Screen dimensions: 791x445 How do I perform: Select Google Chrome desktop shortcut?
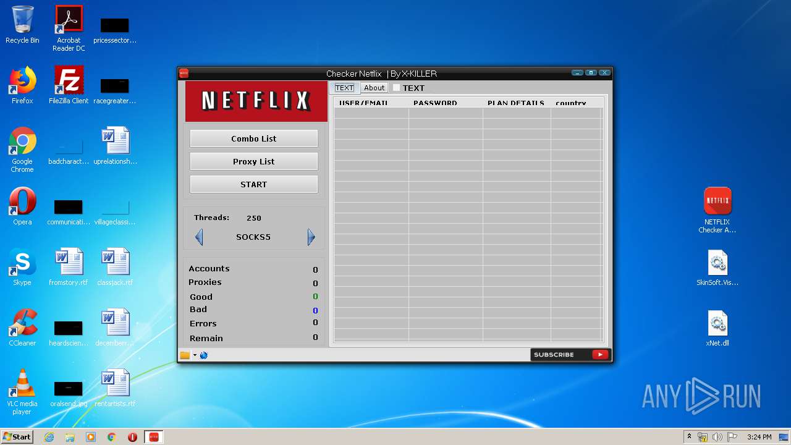22,150
